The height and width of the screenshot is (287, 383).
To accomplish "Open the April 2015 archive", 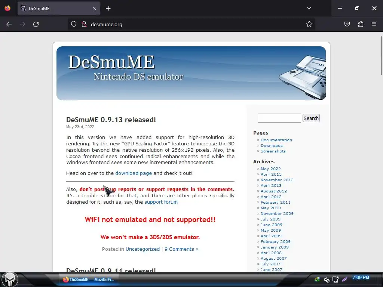I will pos(271,174).
